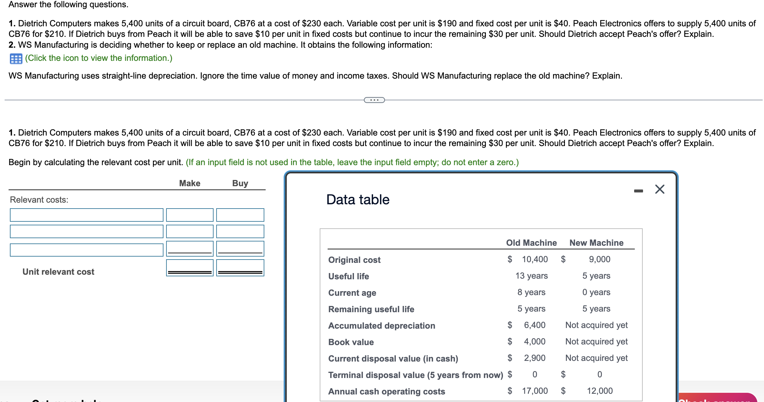Click New Machine column header
The image size is (764, 402).
point(596,243)
